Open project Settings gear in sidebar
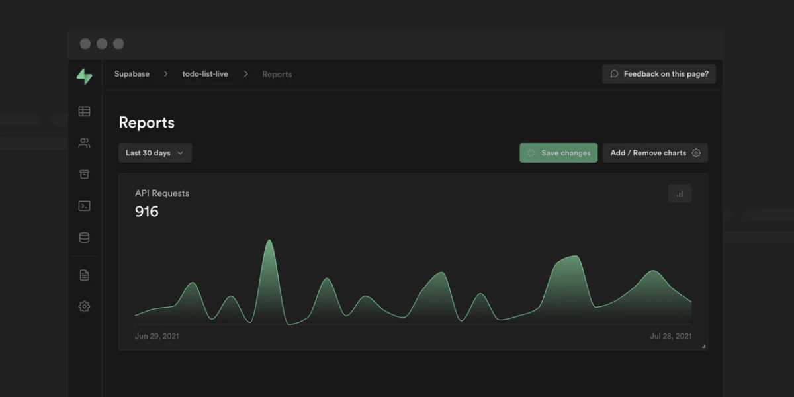This screenshot has height=397, width=794. coord(84,306)
